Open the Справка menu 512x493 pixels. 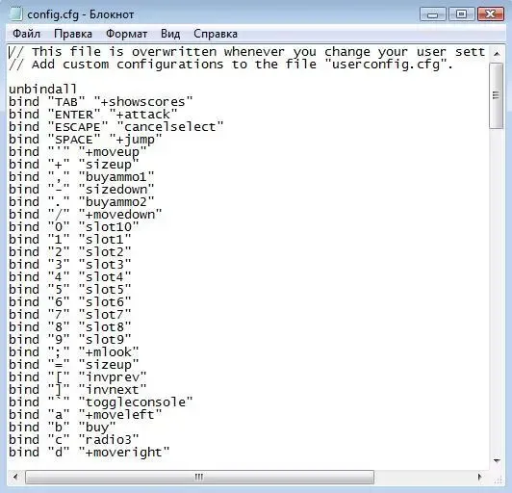pos(216,34)
